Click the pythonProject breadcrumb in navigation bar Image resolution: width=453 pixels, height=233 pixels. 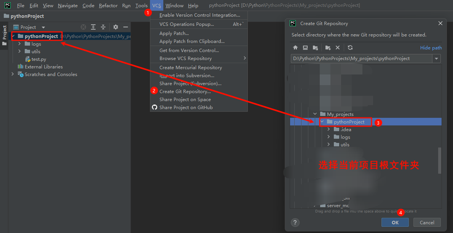click(x=24, y=16)
